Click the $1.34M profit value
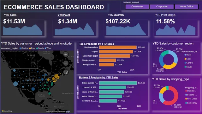Screen dimensions: 202x114 68,21
